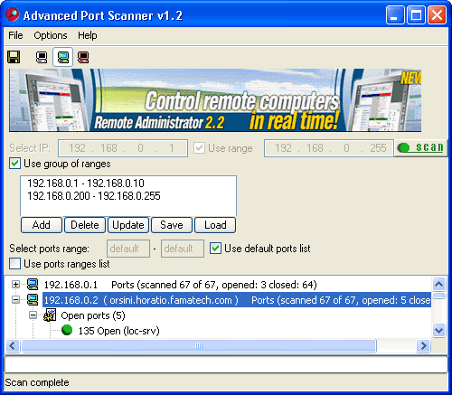The image size is (452, 395).
Task: Open the Options menu
Action: 51,35
